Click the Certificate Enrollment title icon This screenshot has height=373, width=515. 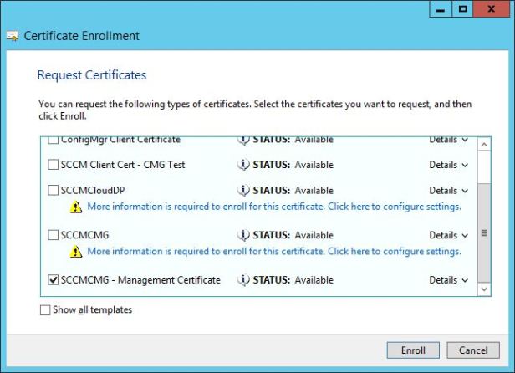[13, 36]
